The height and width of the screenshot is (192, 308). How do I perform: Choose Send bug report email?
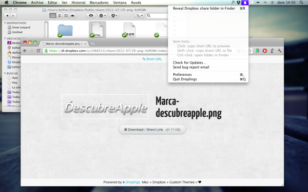[x=208, y=67]
